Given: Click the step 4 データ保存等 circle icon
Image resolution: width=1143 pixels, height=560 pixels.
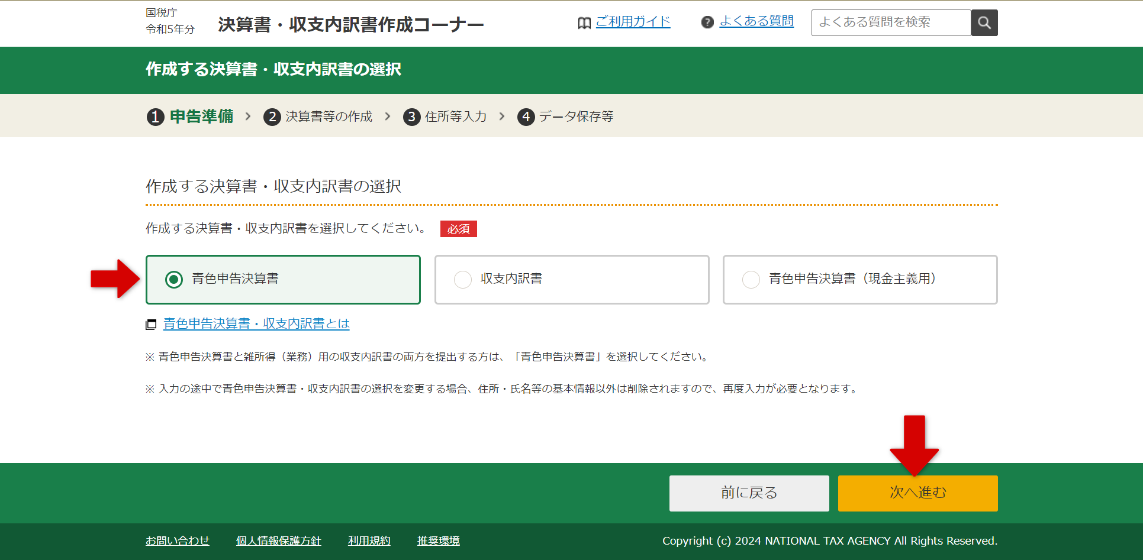Looking at the screenshot, I should coord(526,116).
